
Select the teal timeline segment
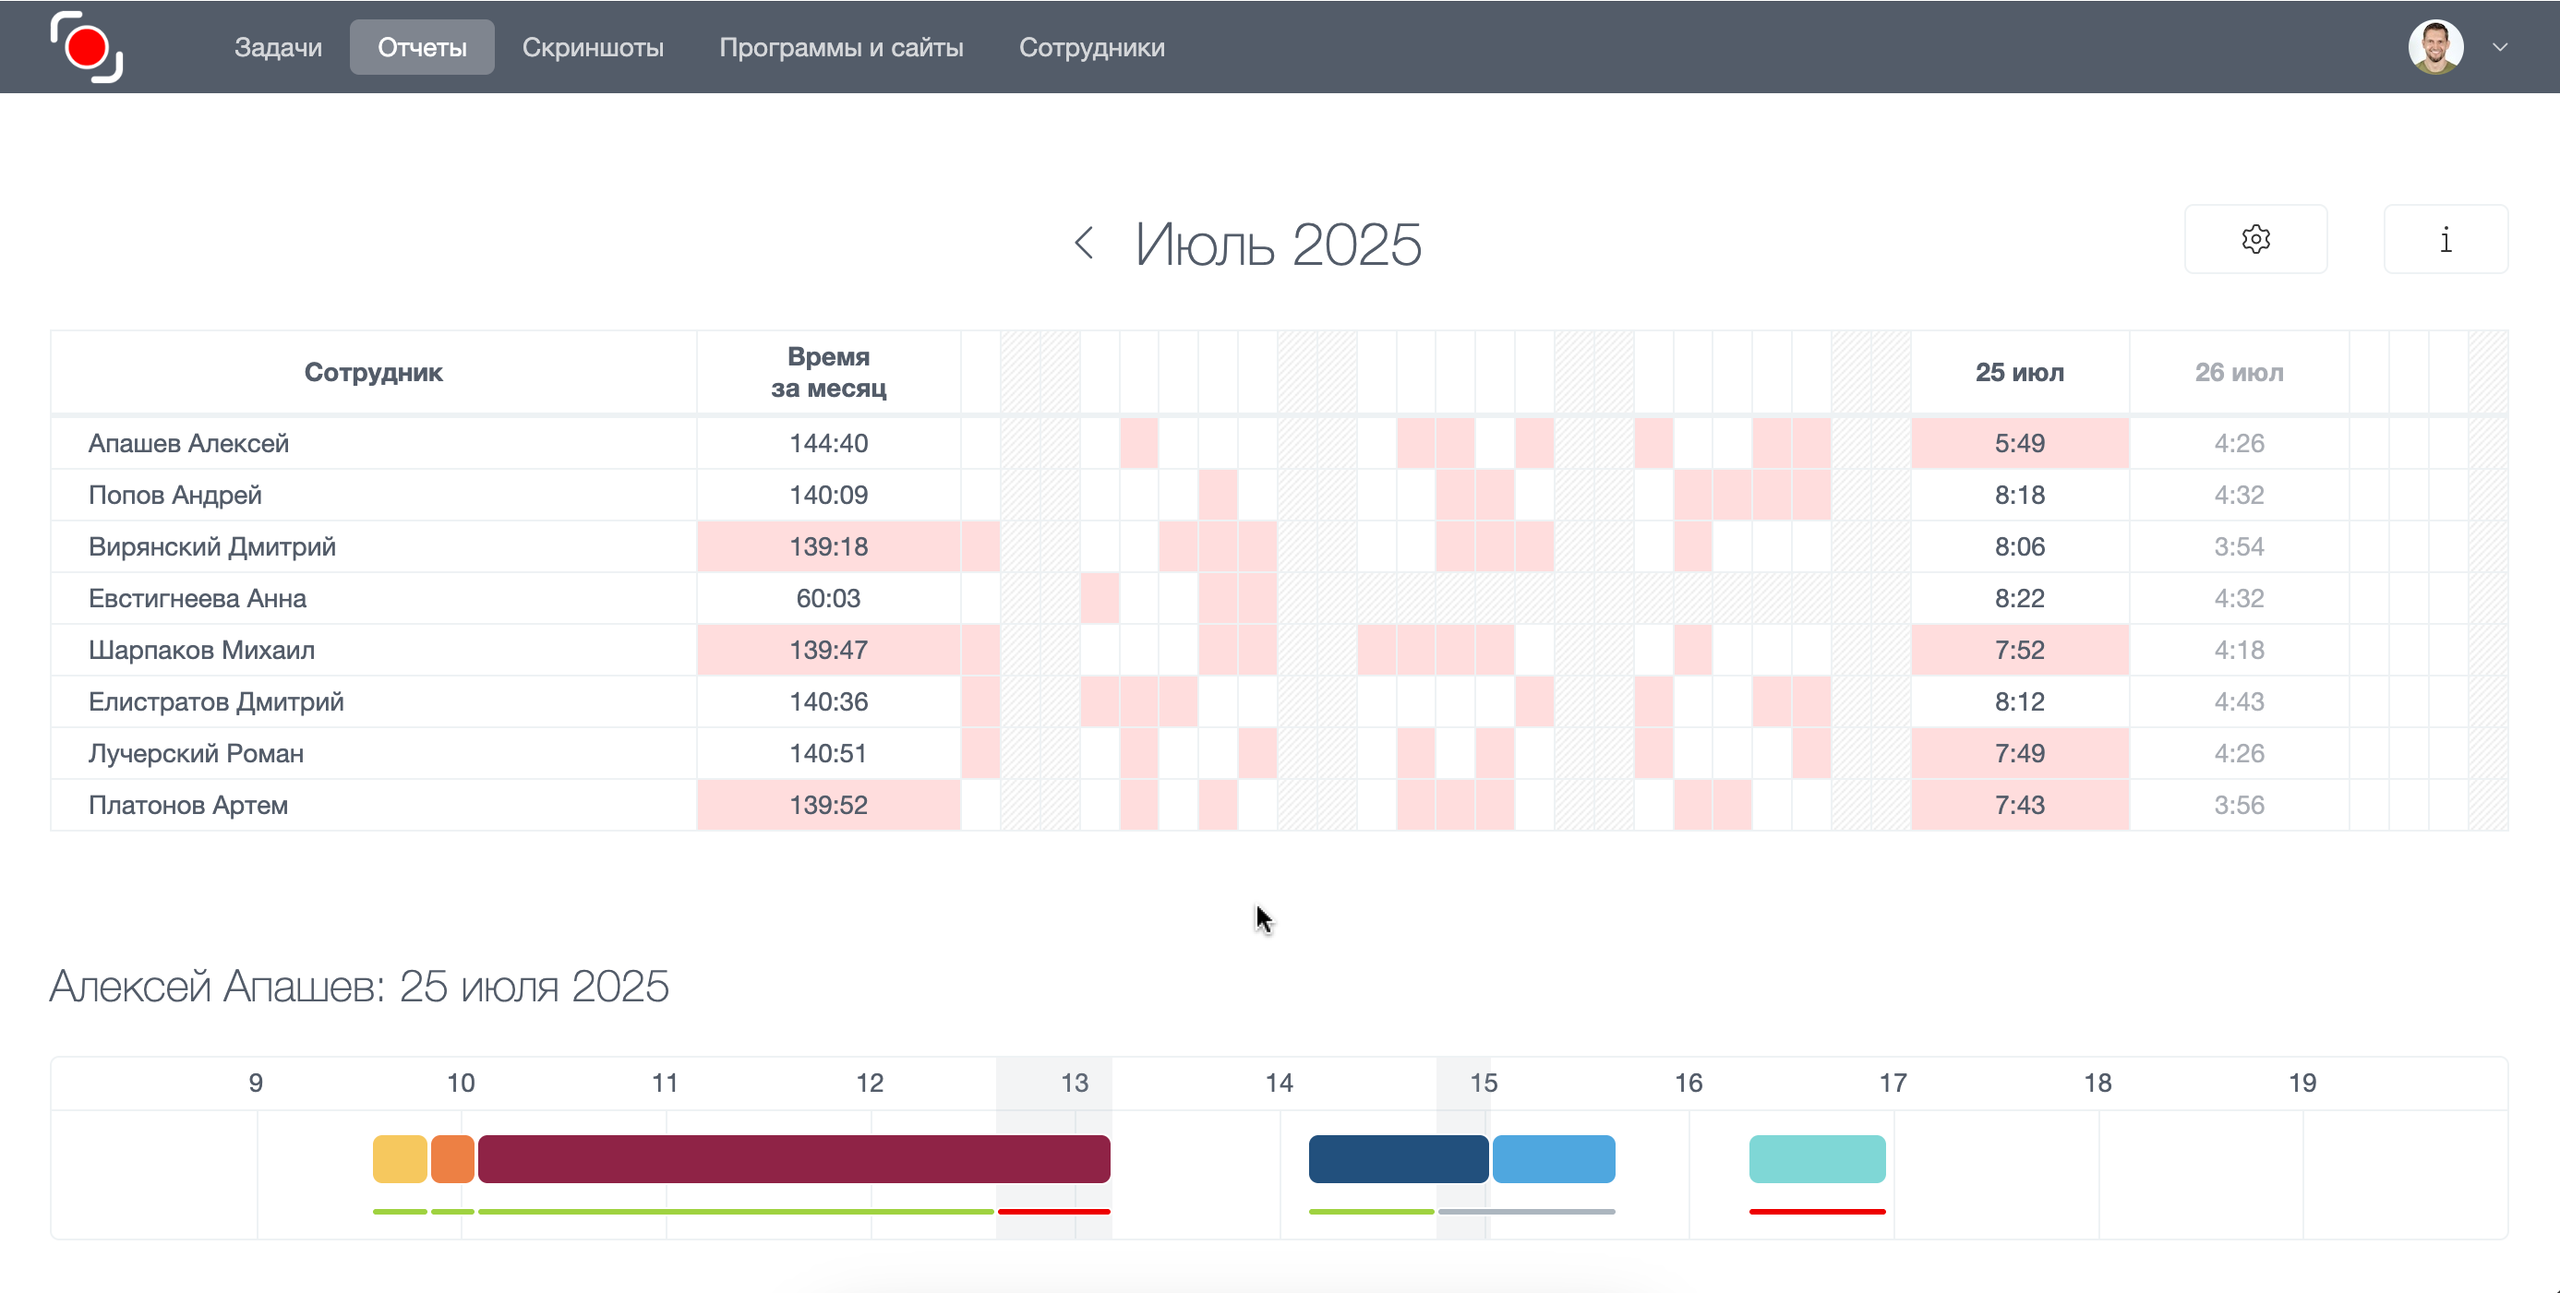(x=1817, y=1159)
